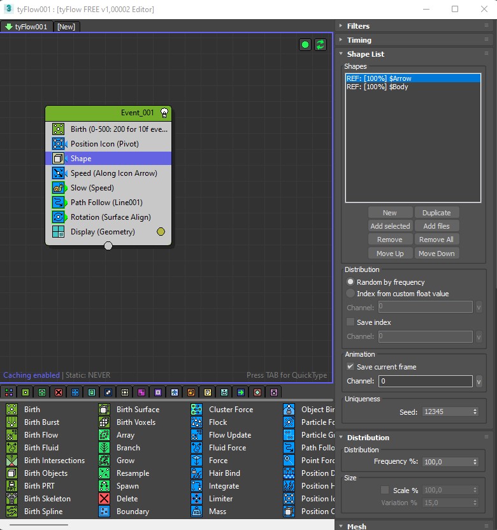497x530 pixels.
Task: Click the Remove All button
Action: pos(436,240)
